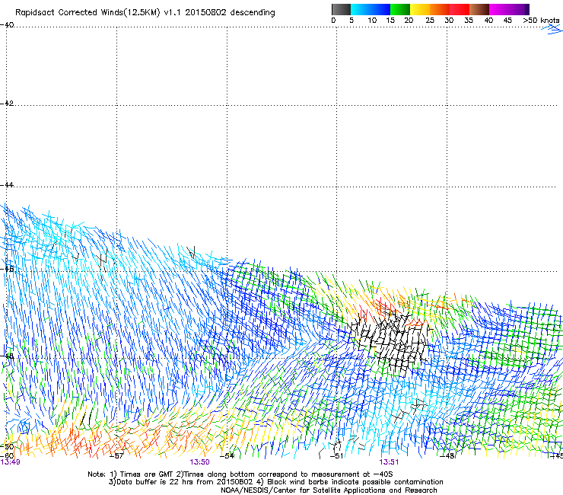This screenshot has width=563, height=495.
Task: Click the sample wind barb icon under the legend
Action: pos(552,30)
